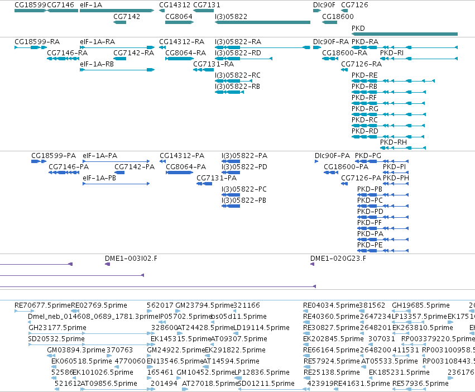This screenshot has height=392, width=475.
Task: Click the PKD-RB transcript label
Action: pyautogui.click(x=364, y=87)
